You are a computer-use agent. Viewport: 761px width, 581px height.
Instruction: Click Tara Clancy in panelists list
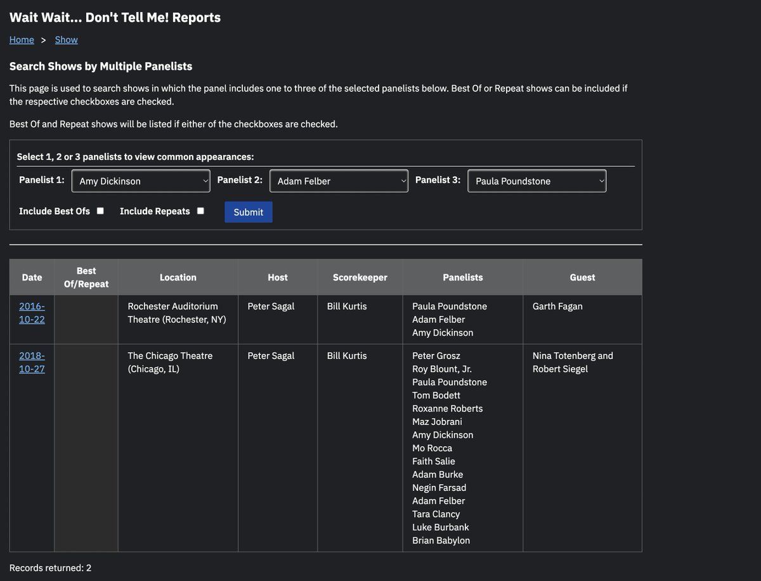[436, 514]
